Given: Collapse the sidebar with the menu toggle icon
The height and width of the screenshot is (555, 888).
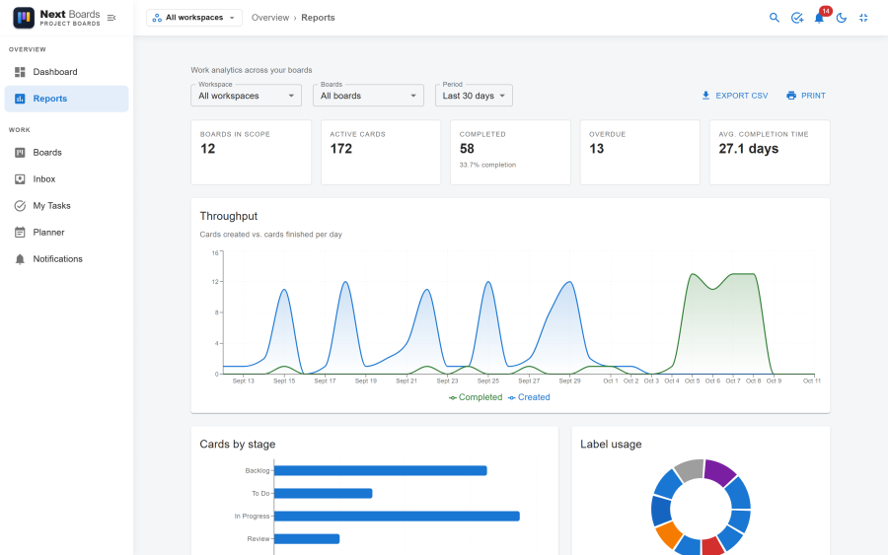Looking at the screenshot, I should coord(111,18).
